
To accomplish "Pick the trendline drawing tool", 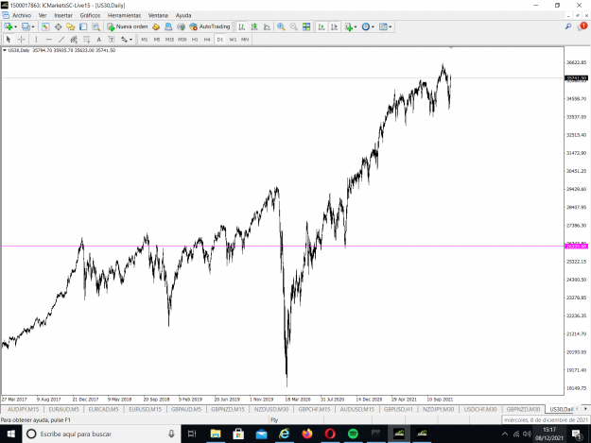I will pyautogui.click(x=61, y=39).
